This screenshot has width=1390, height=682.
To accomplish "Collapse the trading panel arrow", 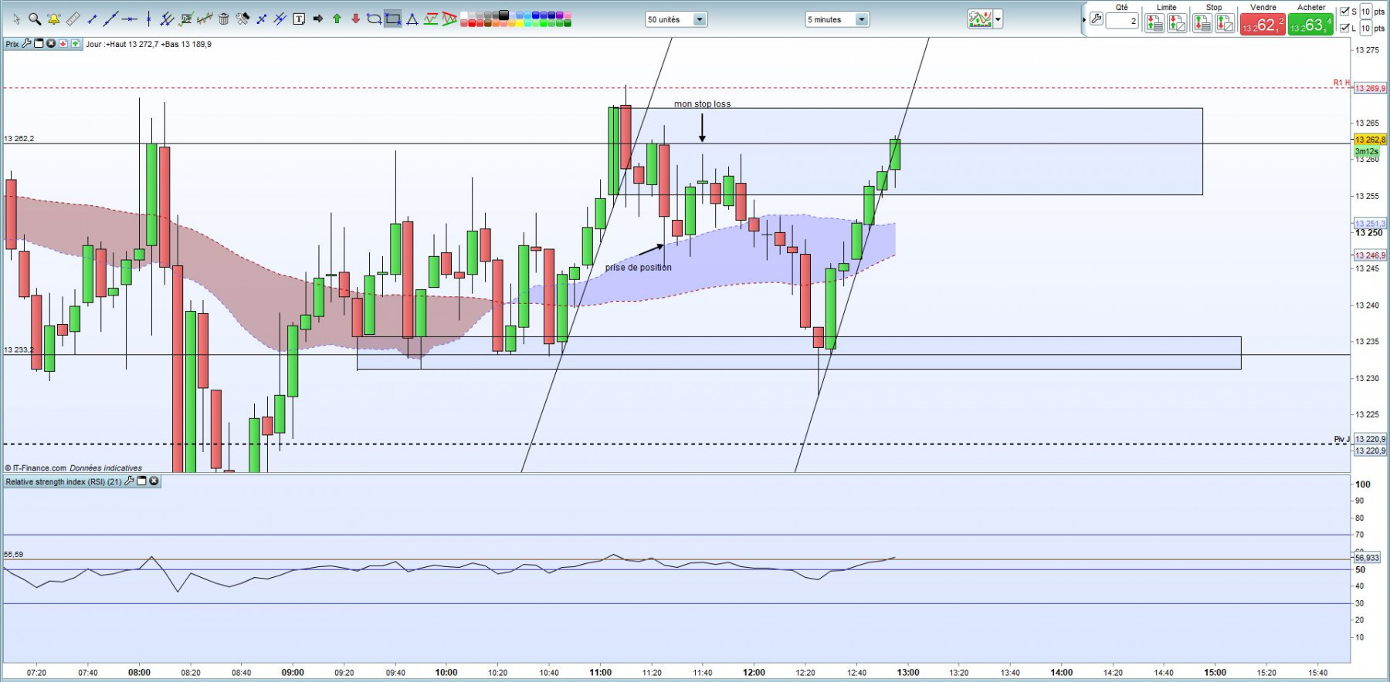I will (1084, 19).
